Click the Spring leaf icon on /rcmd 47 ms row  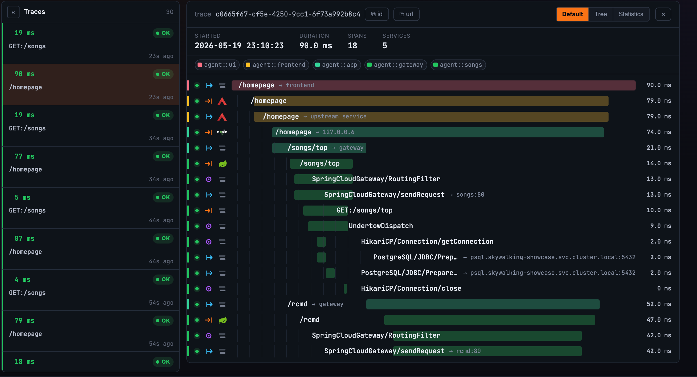coord(222,320)
